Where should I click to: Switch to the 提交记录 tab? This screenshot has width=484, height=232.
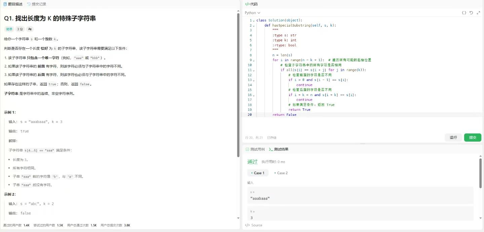37,4
